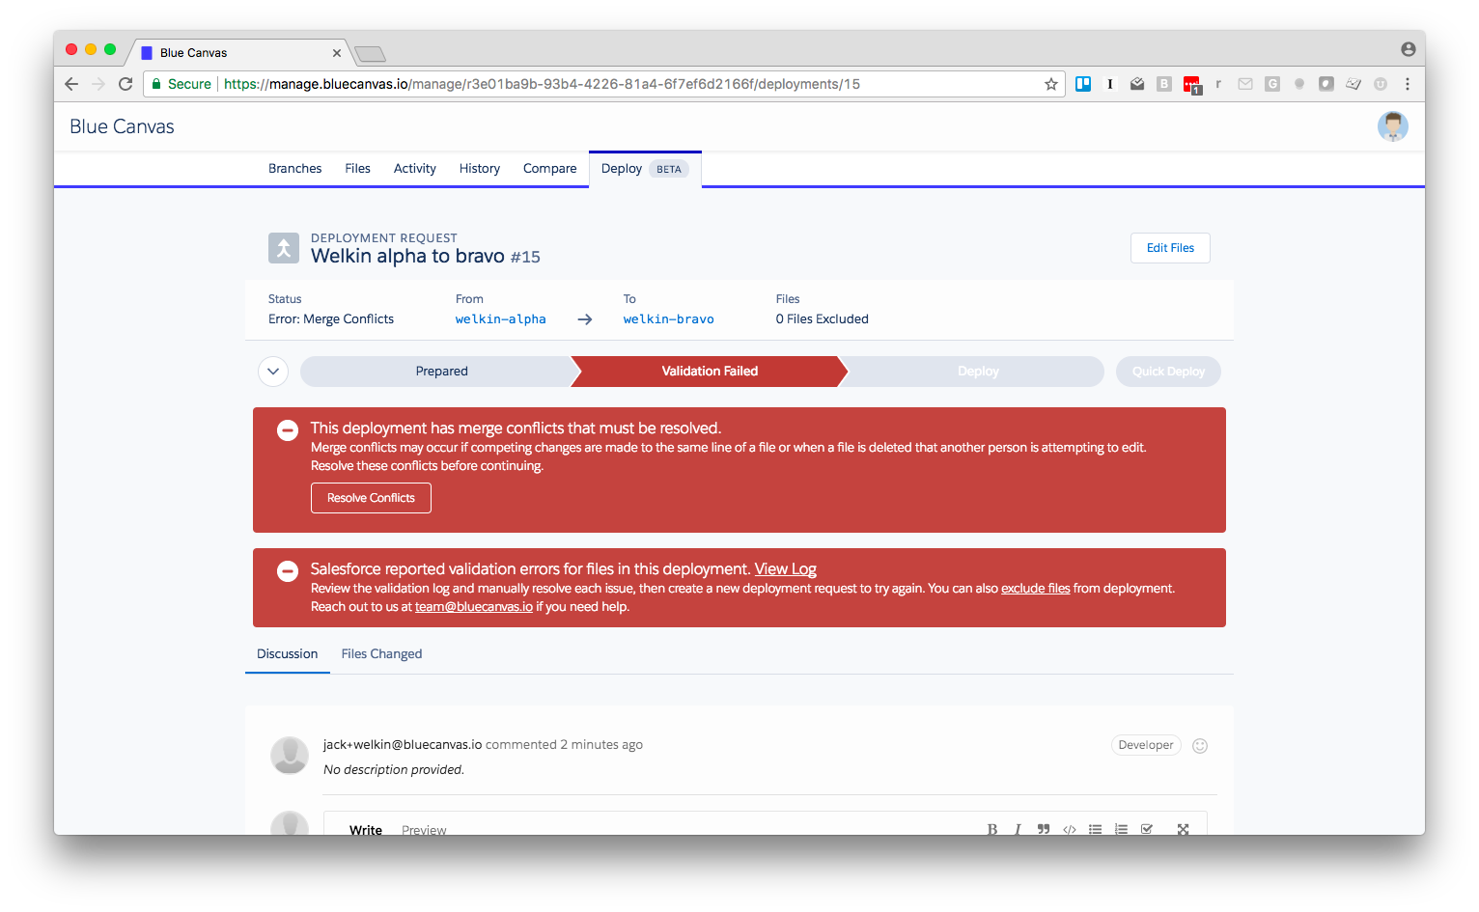Click the '0 Files Excluded' text
Viewport: 1479px width, 912px height.
click(823, 319)
